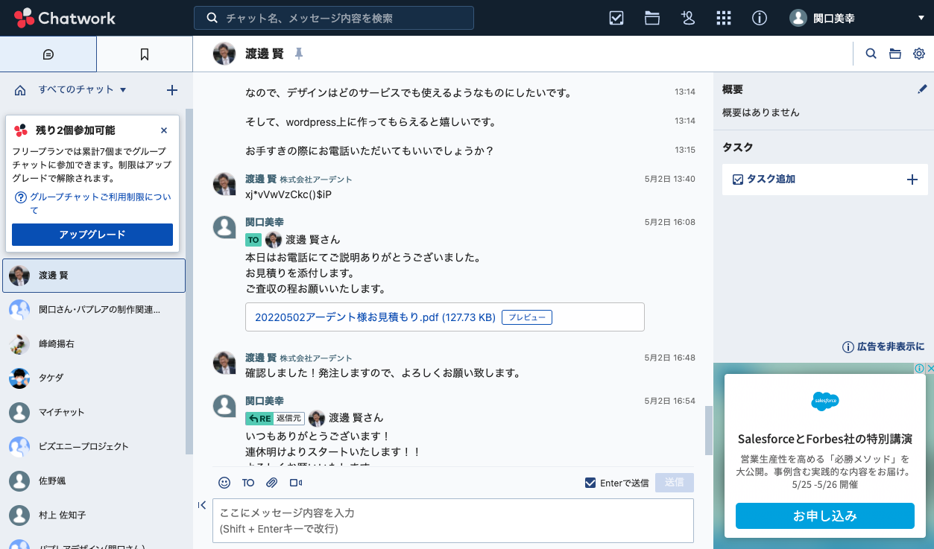Open chat settings with the gear icon
This screenshot has height=549, width=934.
918,53
